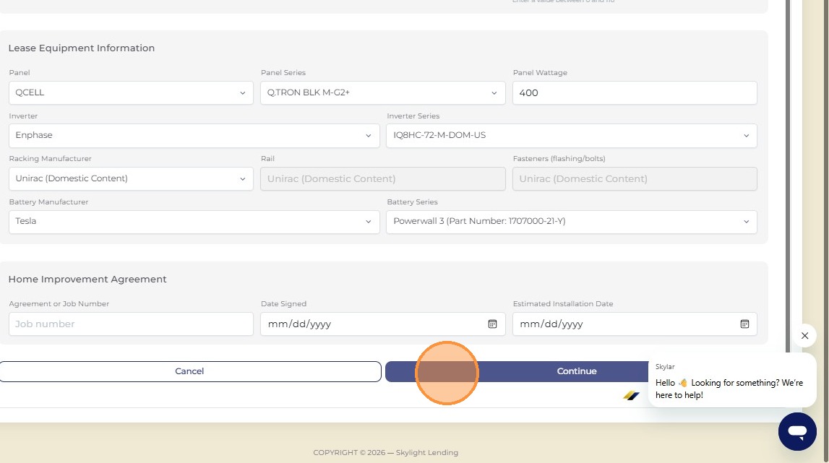Viewport: 829px width, 463px height.
Task: Click the disabled Rail field
Action: [383, 178]
